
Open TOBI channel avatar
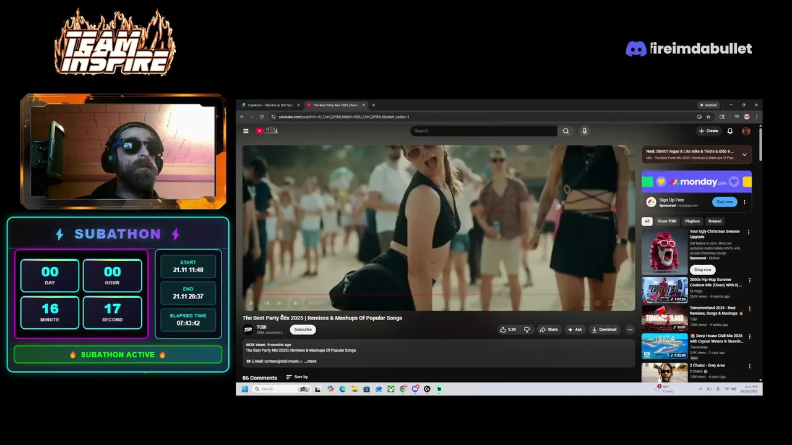click(x=248, y=329)
